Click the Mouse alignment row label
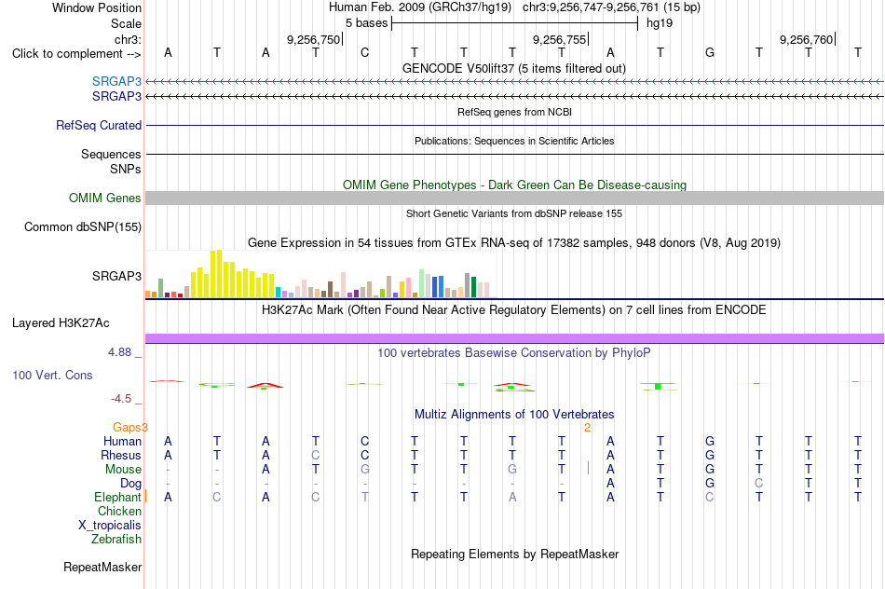This screenshot has height=589, width=885. pyautogui.click(x=123, y=470)
